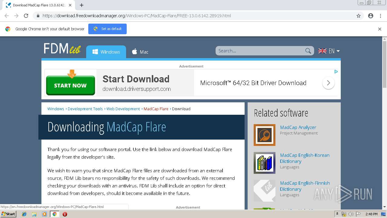Screen dimensions: 387x218
Task: Close the Download MadCap Flare tab
Action: 70,5
